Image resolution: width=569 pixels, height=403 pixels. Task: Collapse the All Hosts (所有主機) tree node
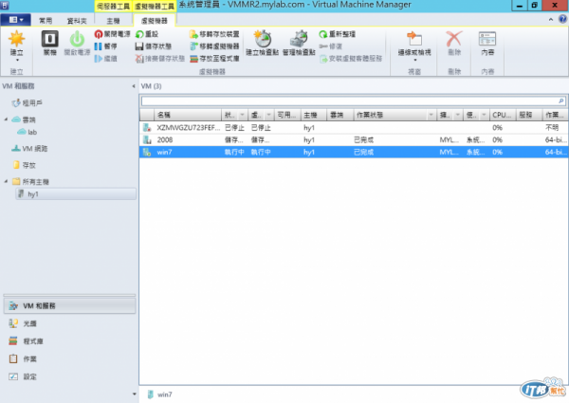6,181
